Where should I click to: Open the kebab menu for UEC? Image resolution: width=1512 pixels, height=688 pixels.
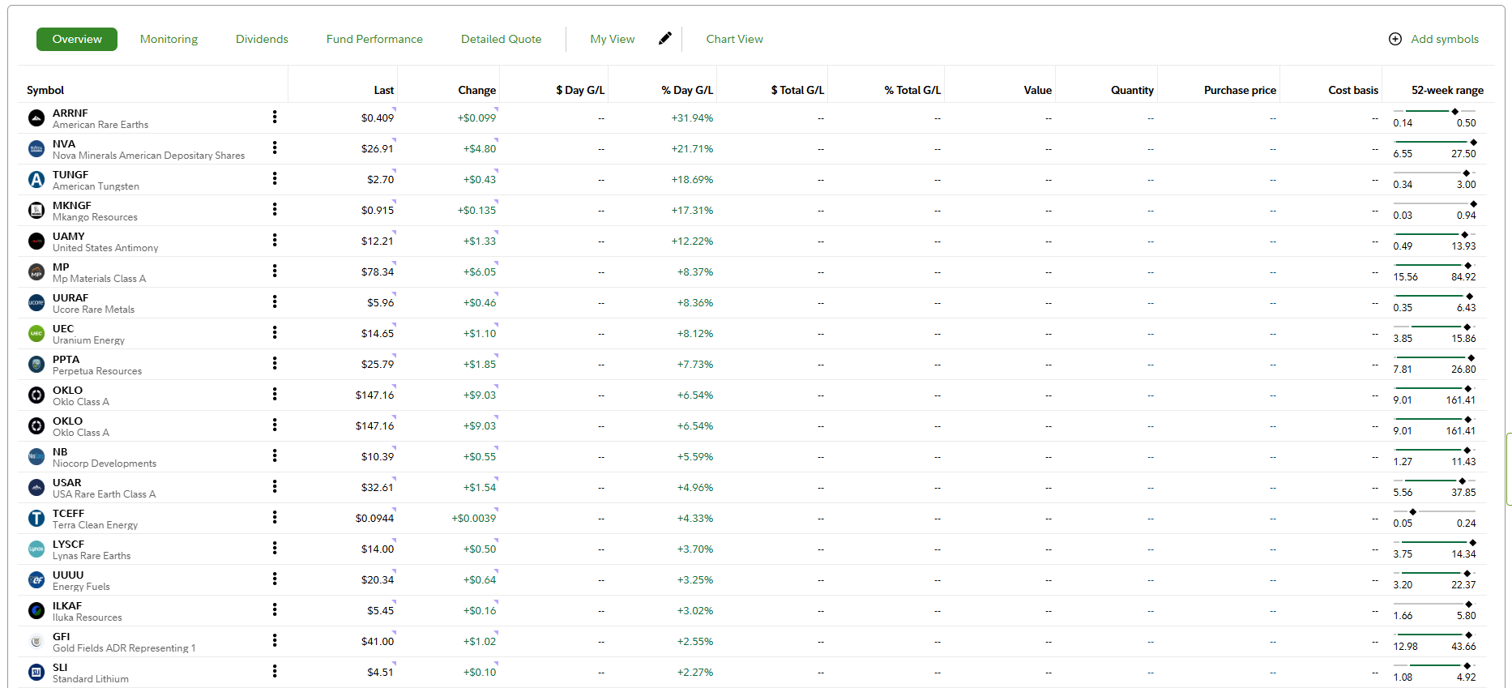275,332
